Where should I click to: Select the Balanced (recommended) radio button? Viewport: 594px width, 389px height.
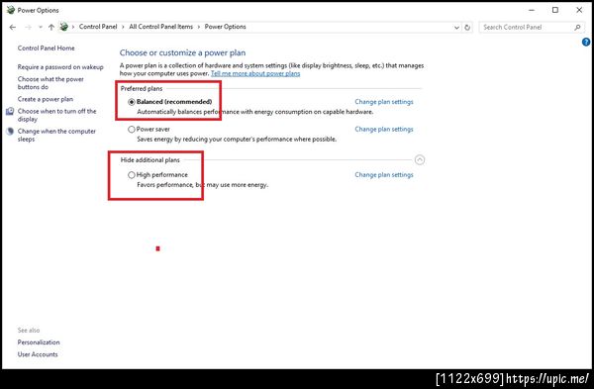132,102
